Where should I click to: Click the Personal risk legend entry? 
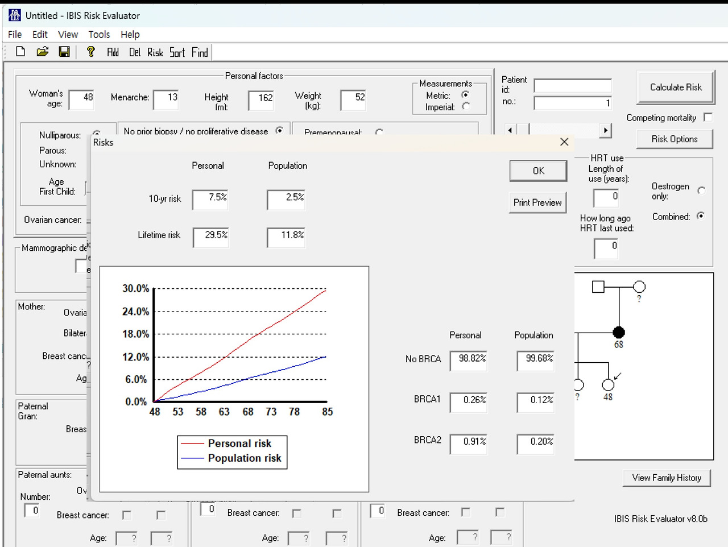(226, 444)
